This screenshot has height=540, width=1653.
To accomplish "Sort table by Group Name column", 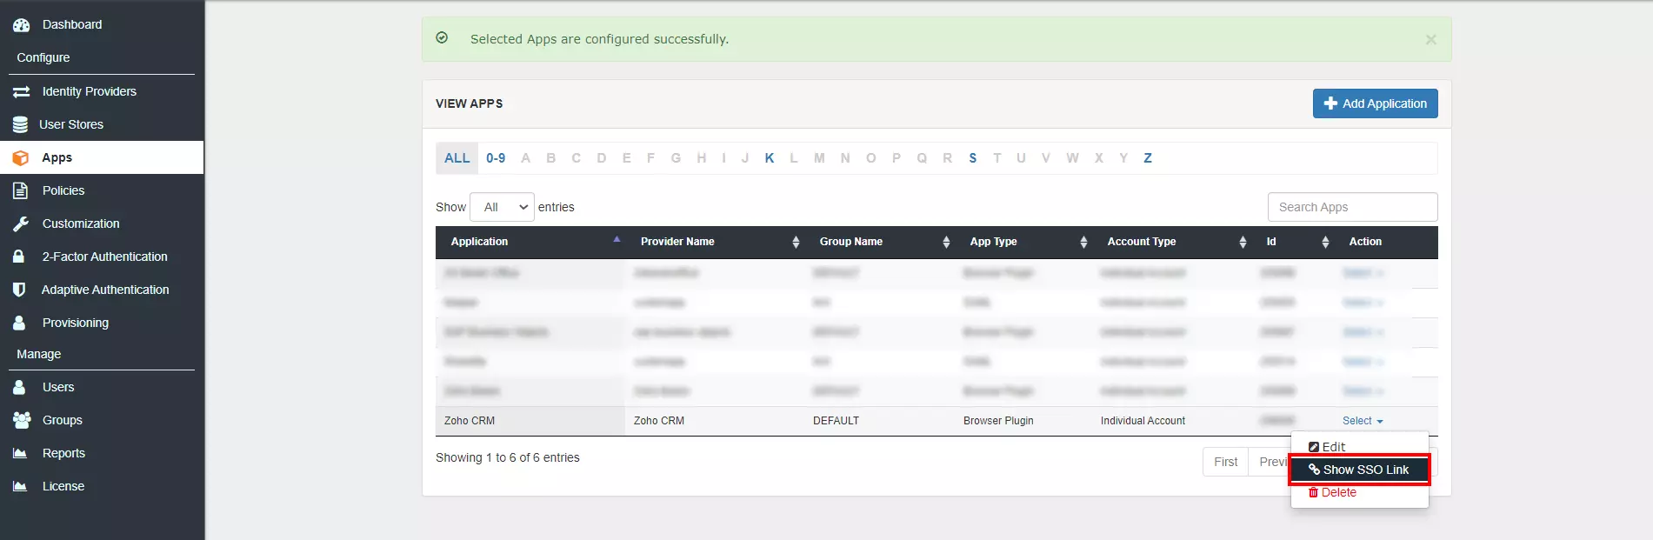I will tap(881, 242).
